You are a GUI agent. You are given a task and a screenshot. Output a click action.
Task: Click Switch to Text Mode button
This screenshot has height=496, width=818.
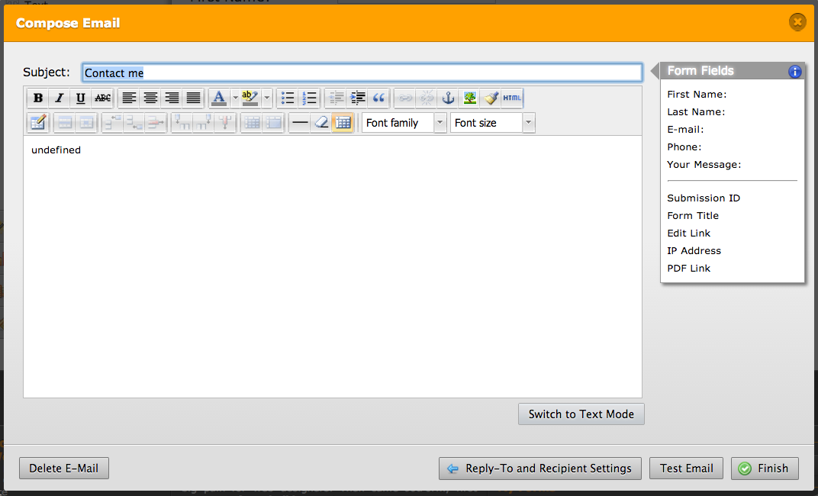coord(581,414)
